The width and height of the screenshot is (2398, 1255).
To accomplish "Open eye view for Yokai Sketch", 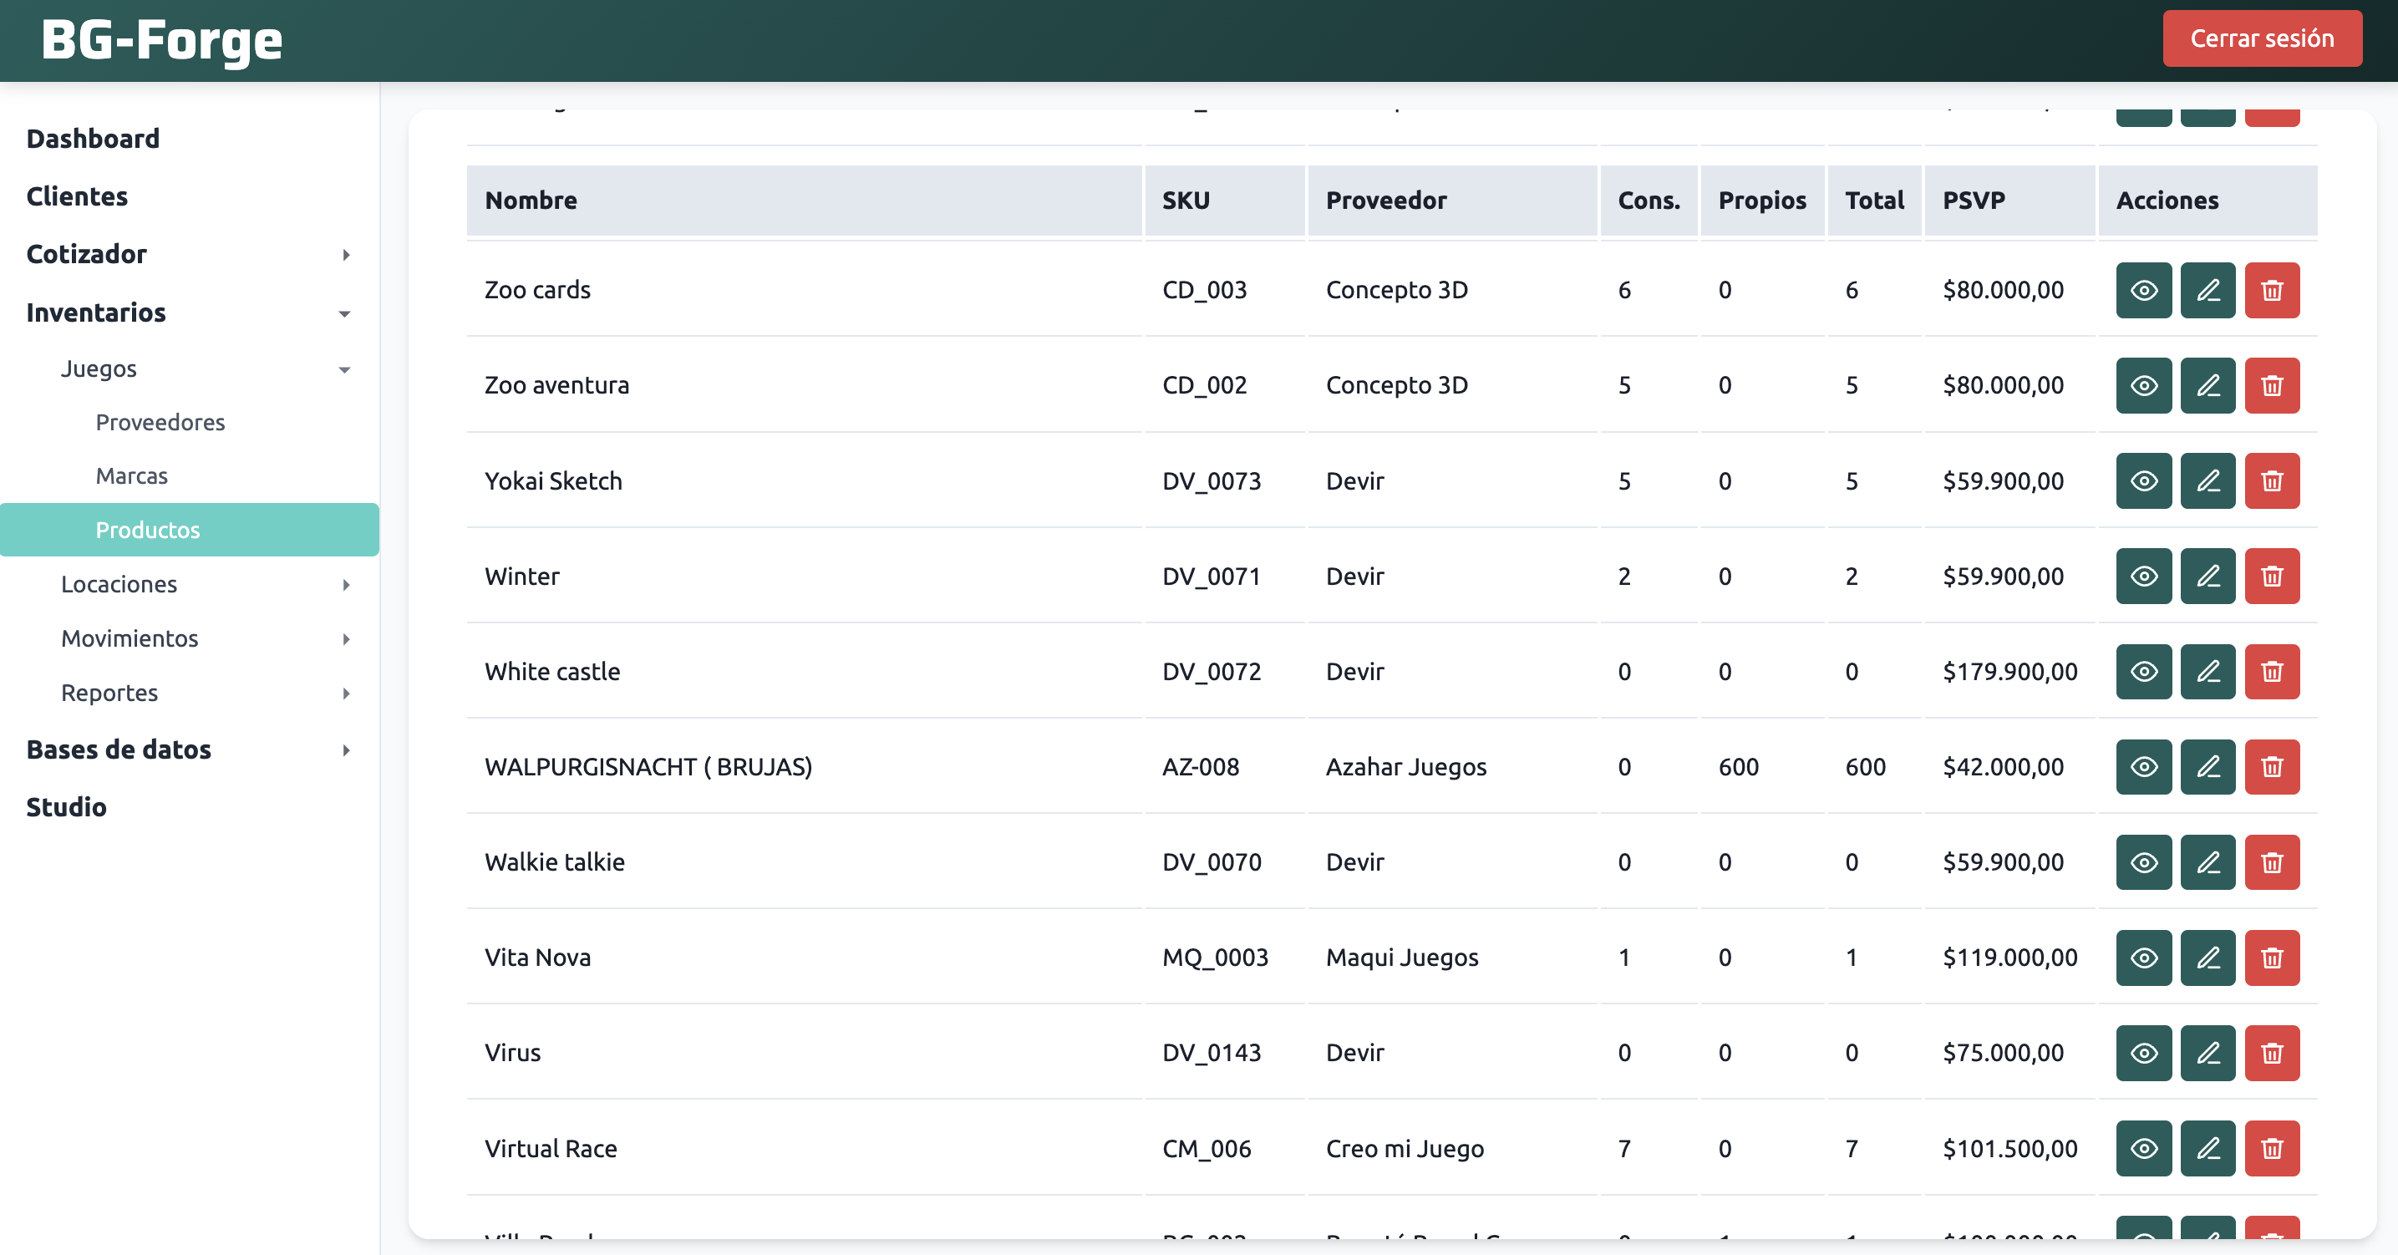I will tap(2144, 481).
